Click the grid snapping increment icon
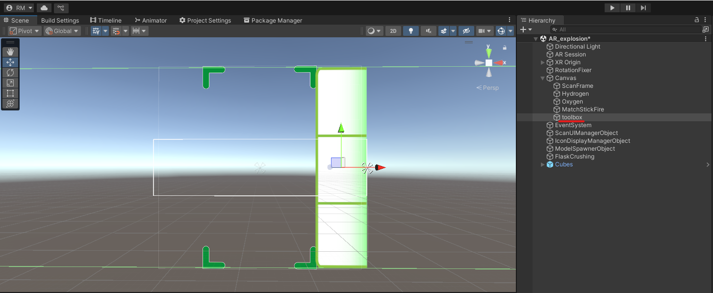Viewport: 713px width, 293px height. [x=116, y=31]
